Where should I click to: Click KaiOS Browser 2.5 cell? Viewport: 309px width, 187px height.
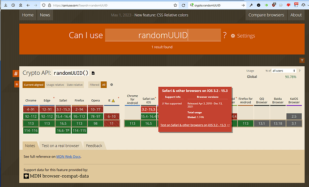[x=294, y=116]
